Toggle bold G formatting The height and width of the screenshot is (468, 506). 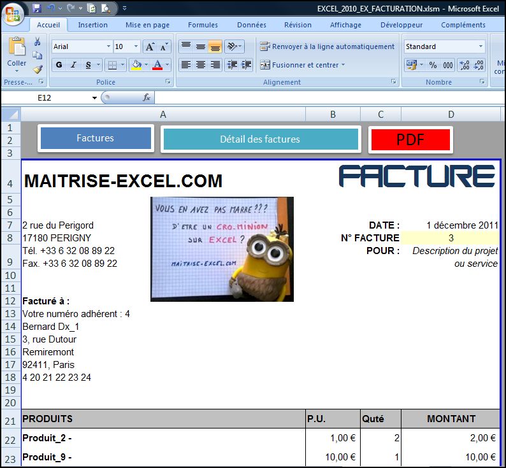pyautogui.click(x=59, y=65)
